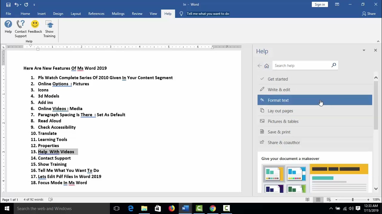The image size is (382, 214).
Task: Click into the Search help field
Action: pos(301,65)
